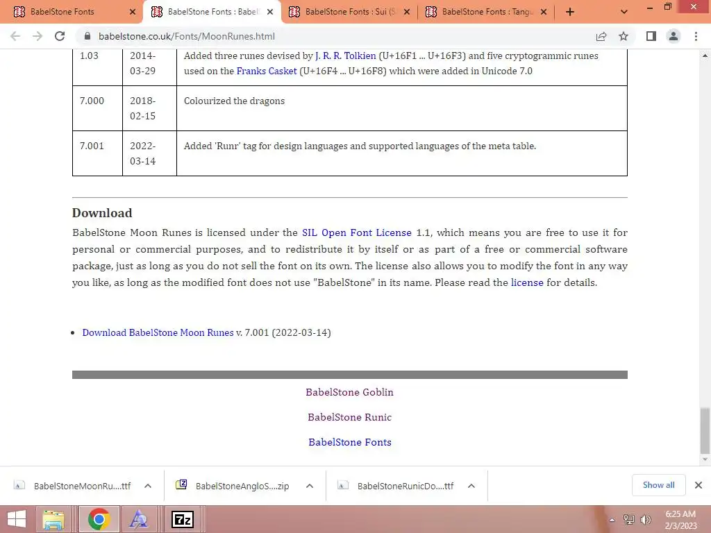
Task: Select the version cell 1.03
Action: pyautogui.click(x=97, y=67)
